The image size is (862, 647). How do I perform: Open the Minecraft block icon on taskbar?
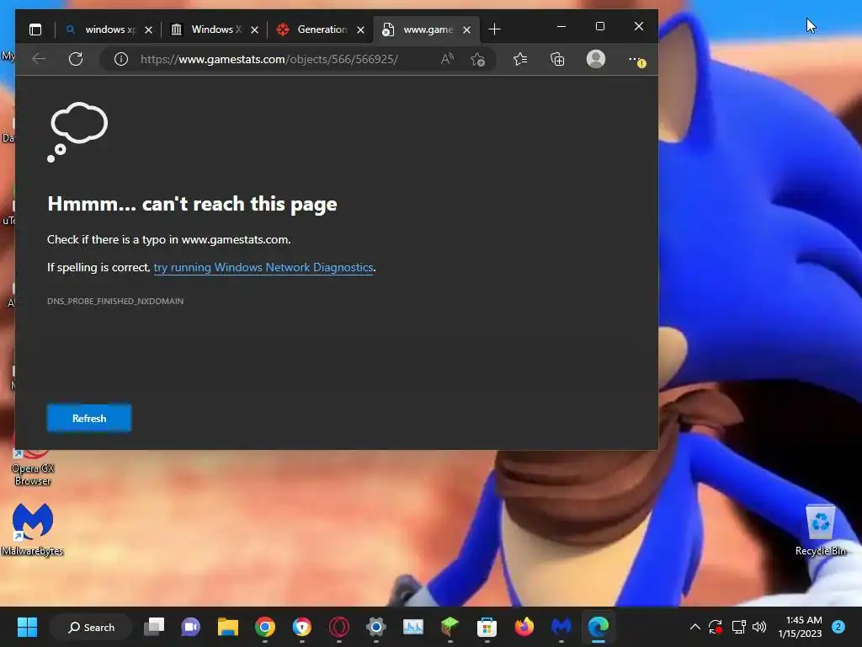[450, 627]
